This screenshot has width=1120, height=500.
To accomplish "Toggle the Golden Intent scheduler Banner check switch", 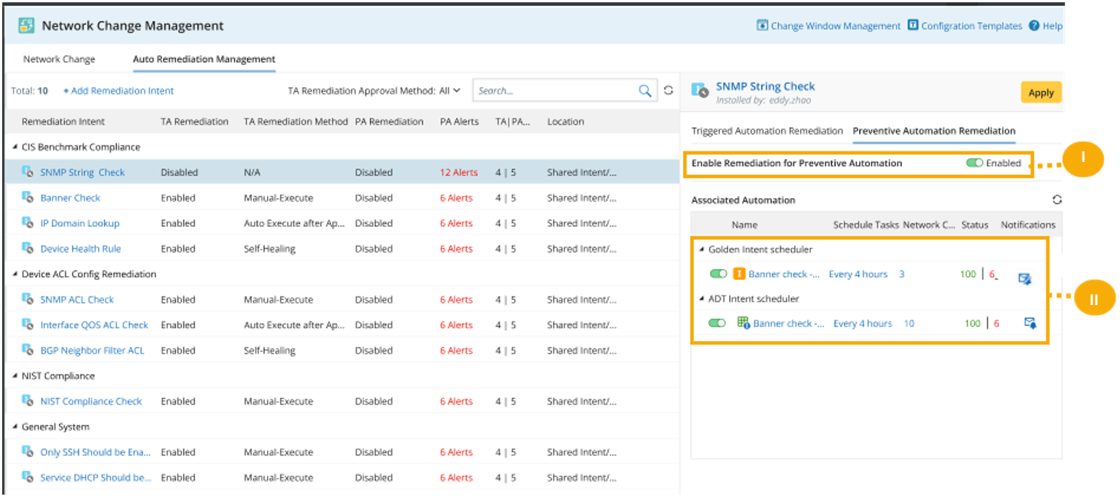I will [x=718, y=274].
